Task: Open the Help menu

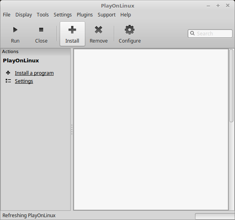Action: click(126, 15)
